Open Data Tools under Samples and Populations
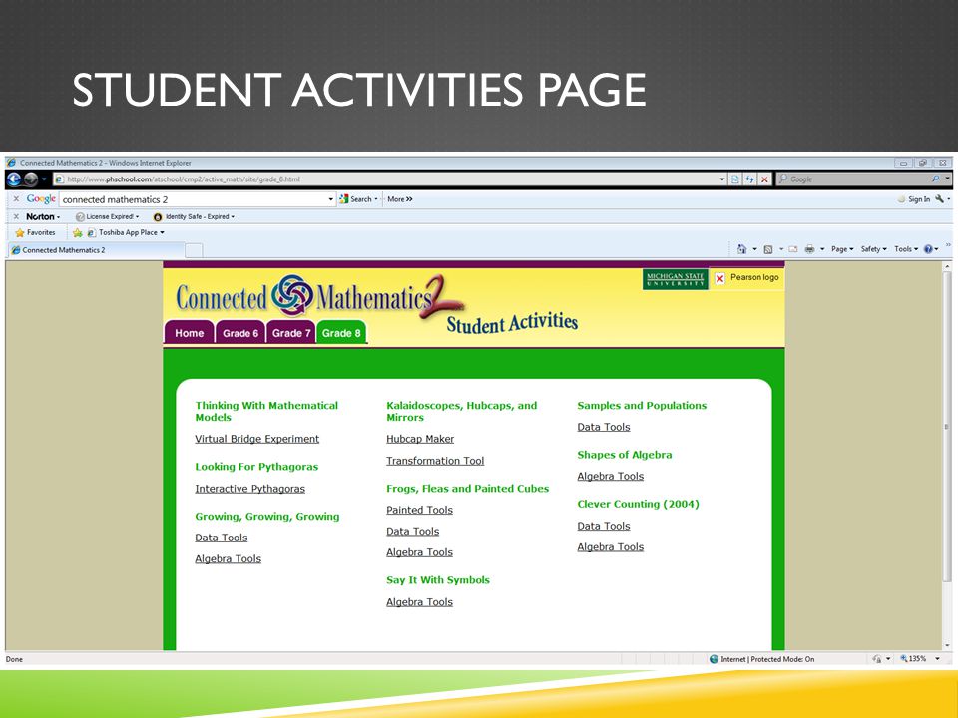 pos(604,427)
